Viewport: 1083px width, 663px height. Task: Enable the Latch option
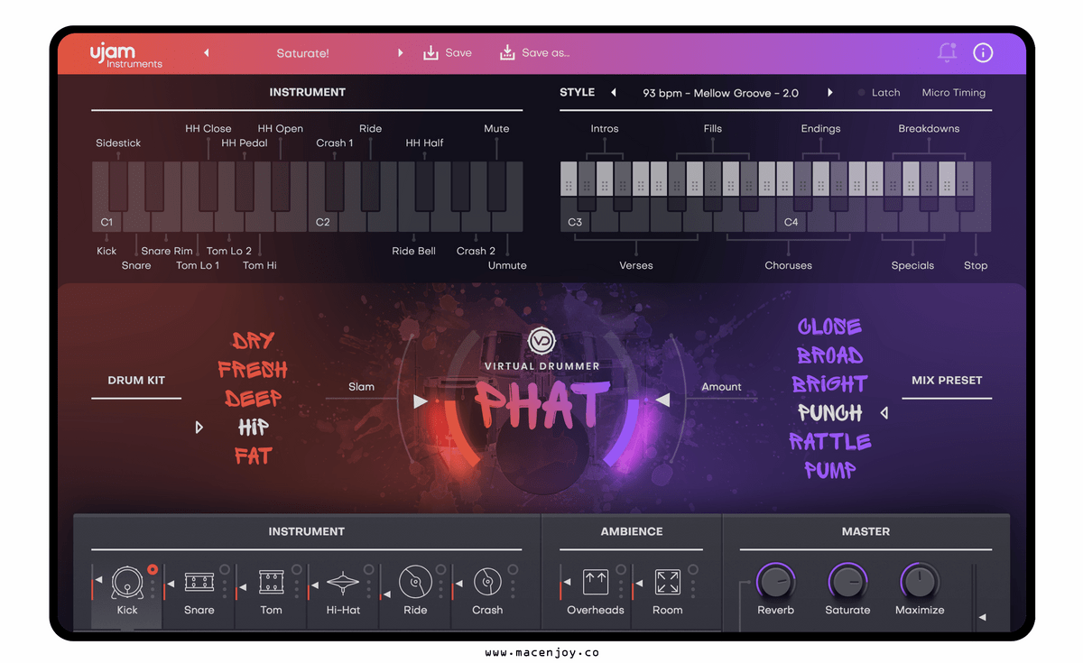pos(879,93)
